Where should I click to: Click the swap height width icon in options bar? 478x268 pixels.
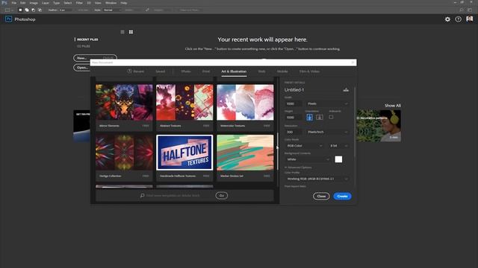[x=147, y=10]
